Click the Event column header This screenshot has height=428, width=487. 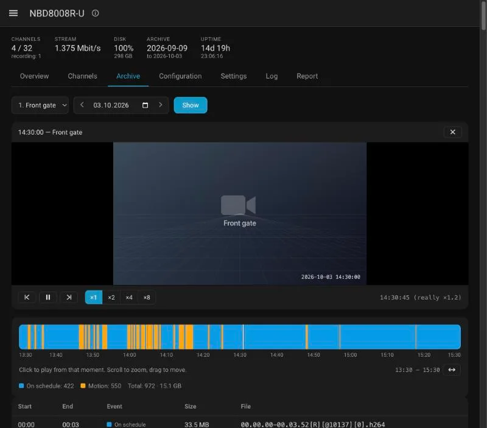[x=114, y=406]
